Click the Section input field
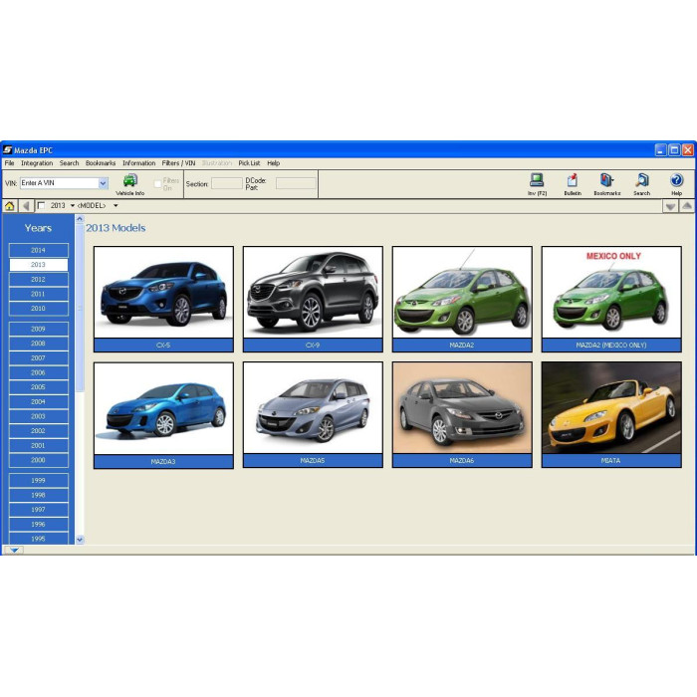697x697 pixels. click(x=227, y=183)
